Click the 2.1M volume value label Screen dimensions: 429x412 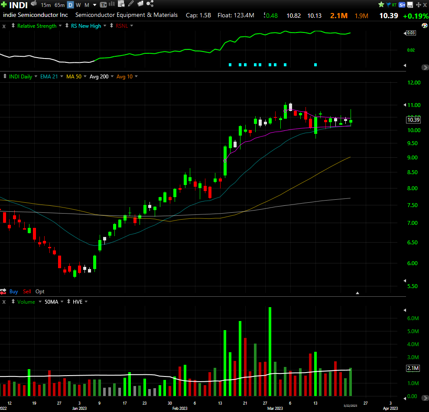click(x=413, y=368)
